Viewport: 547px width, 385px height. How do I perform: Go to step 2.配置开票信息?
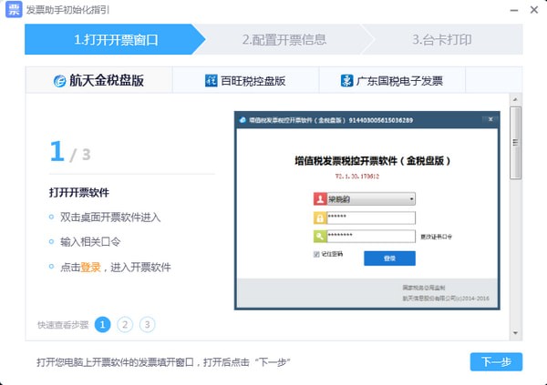pos(284,39)
